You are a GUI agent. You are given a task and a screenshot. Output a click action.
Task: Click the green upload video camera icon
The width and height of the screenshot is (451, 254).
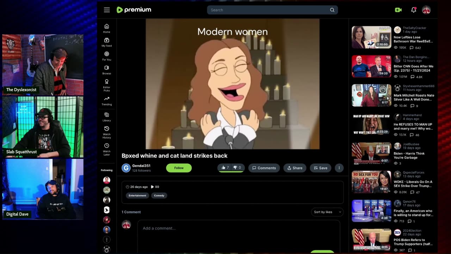[x=398, y=10]
